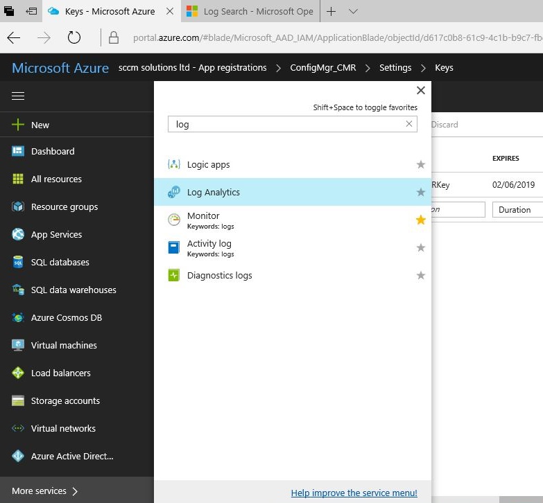Unfavorite Monitor using its yellow star

[x=420, y=220]
